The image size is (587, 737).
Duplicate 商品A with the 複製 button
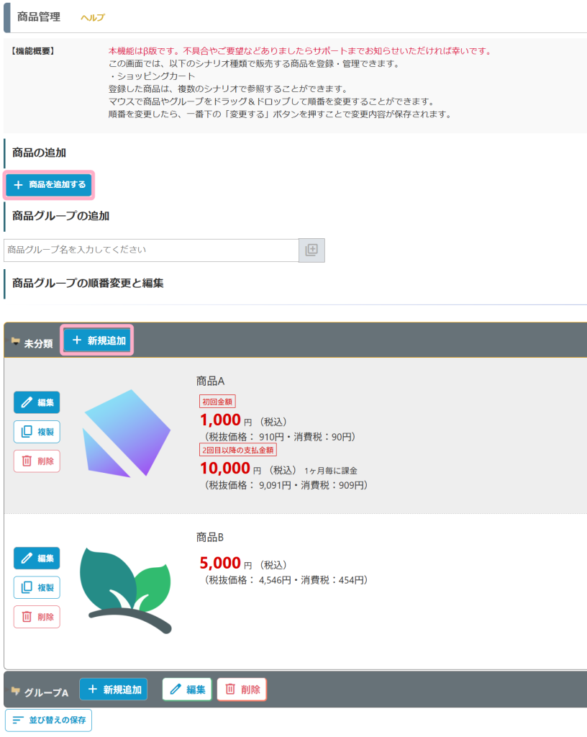pos(37,432)
